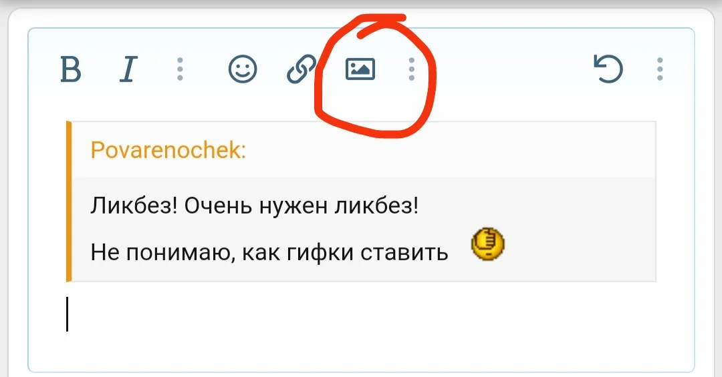Open the overflow menu beside the undo icon
This screenshot has width=722, height=377.
[660, 69]
